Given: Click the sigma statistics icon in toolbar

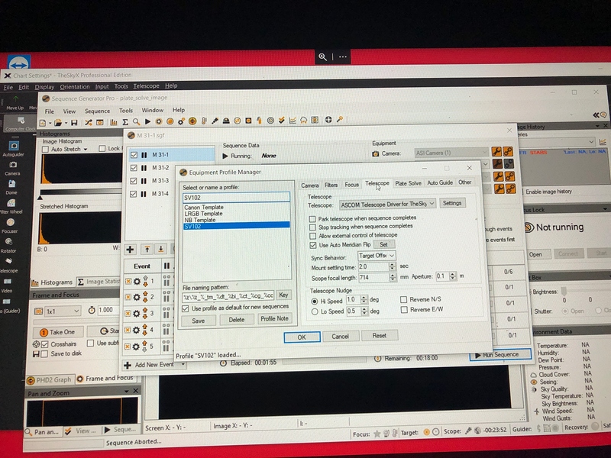Looking at the screenshot, I should point(125,122).
